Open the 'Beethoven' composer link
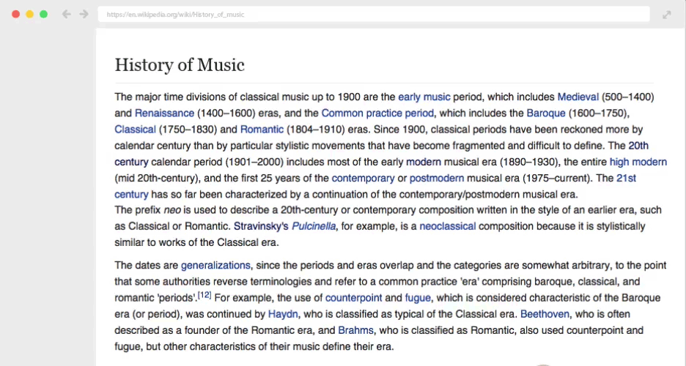 point(545,314)
